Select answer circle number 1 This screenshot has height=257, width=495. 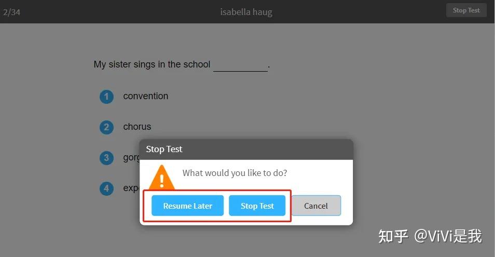coord(106,97)
